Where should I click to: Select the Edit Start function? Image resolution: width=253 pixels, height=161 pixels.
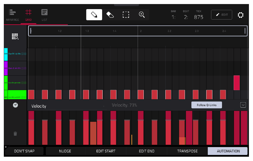coord(106,151)
